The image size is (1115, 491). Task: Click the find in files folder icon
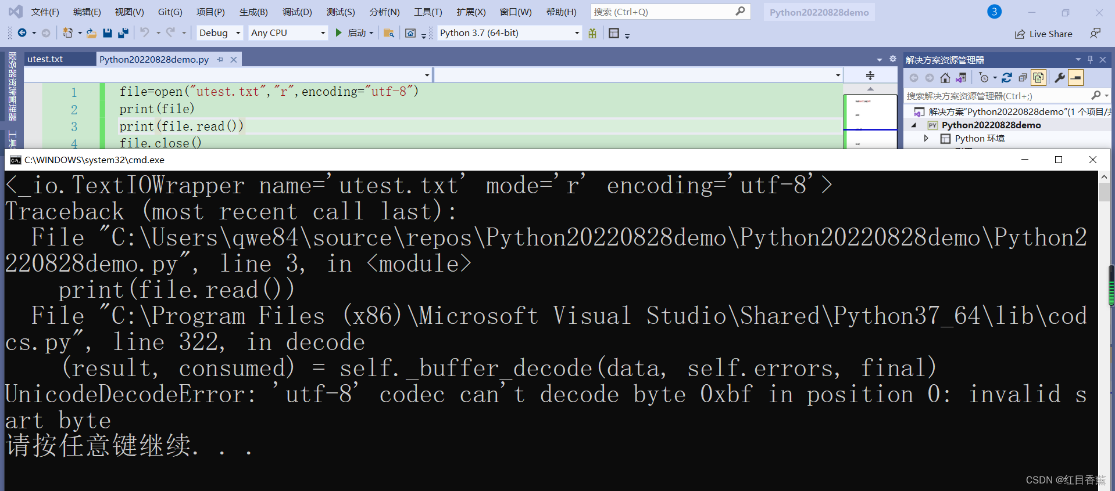click(389, 33)
